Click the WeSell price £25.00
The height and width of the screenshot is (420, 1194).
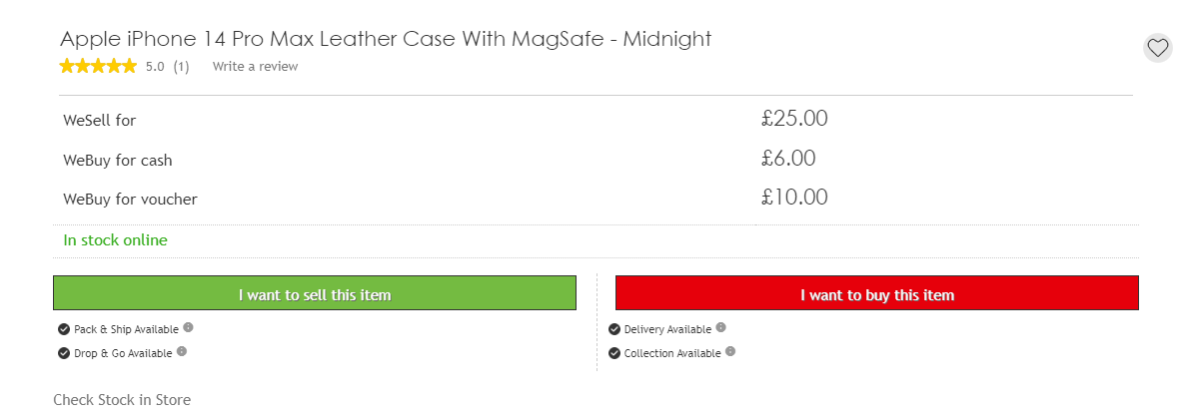(794, 119)
